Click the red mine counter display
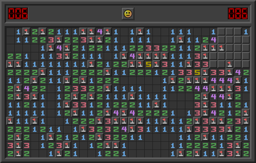 tap(18, 14)
